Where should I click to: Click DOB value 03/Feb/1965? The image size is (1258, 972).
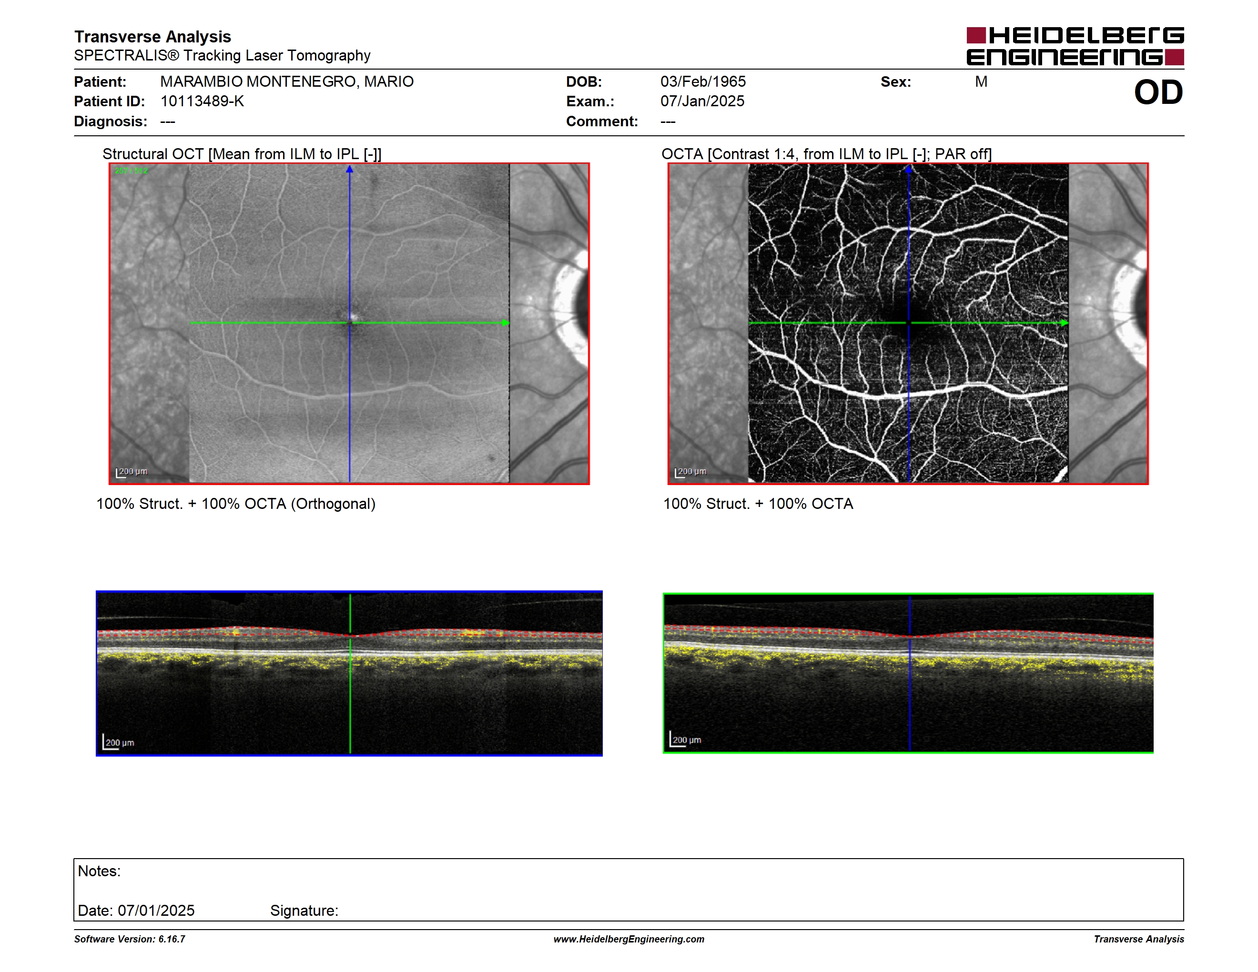(703, 82)
